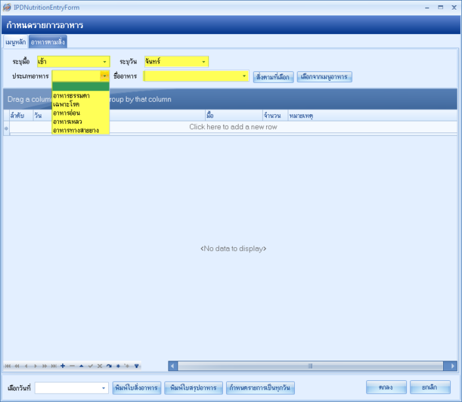Pick อาหารเหลว from the open list
Screen dimensions: 462x402
[x=67, y=122]
